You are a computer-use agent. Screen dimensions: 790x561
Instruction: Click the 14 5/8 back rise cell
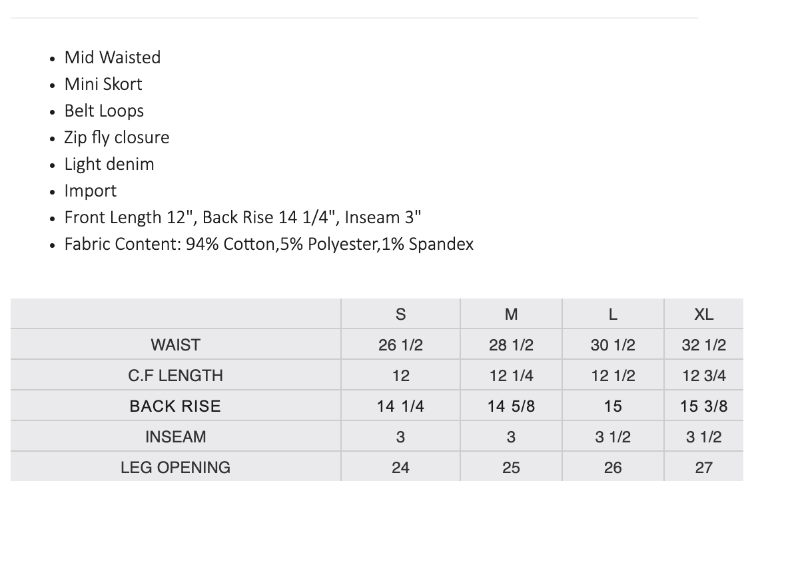(511, 406)
